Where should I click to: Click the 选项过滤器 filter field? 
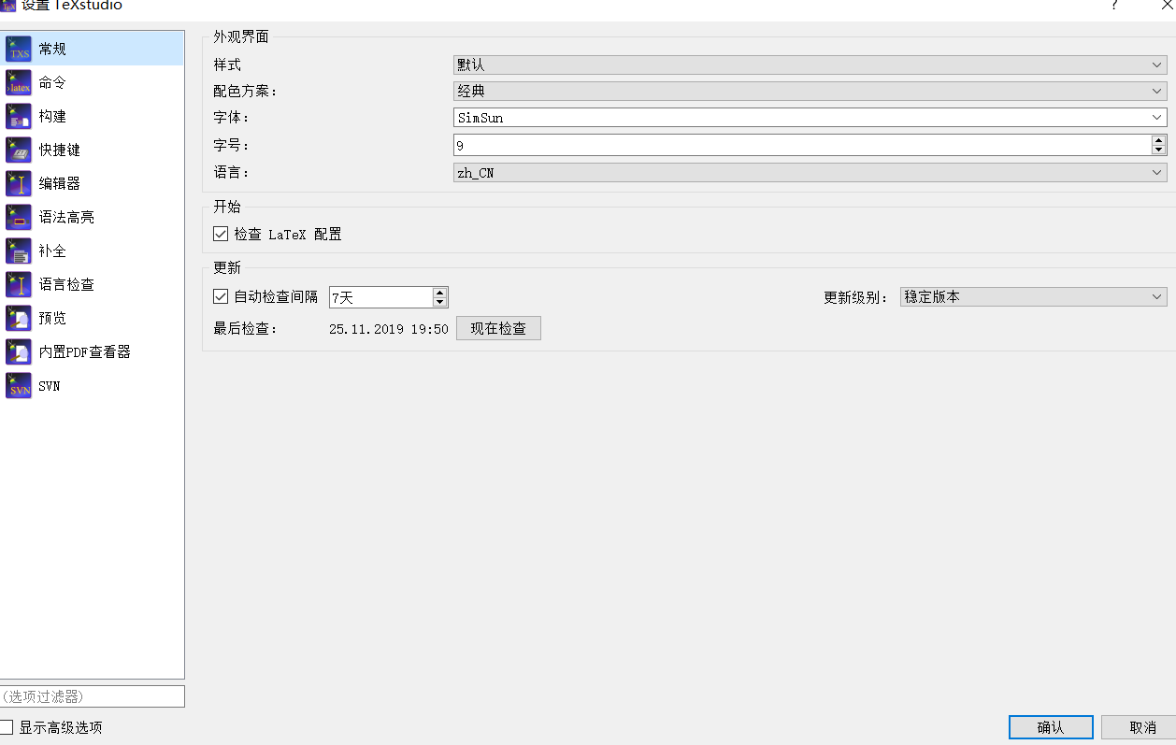tap(93, 696)
